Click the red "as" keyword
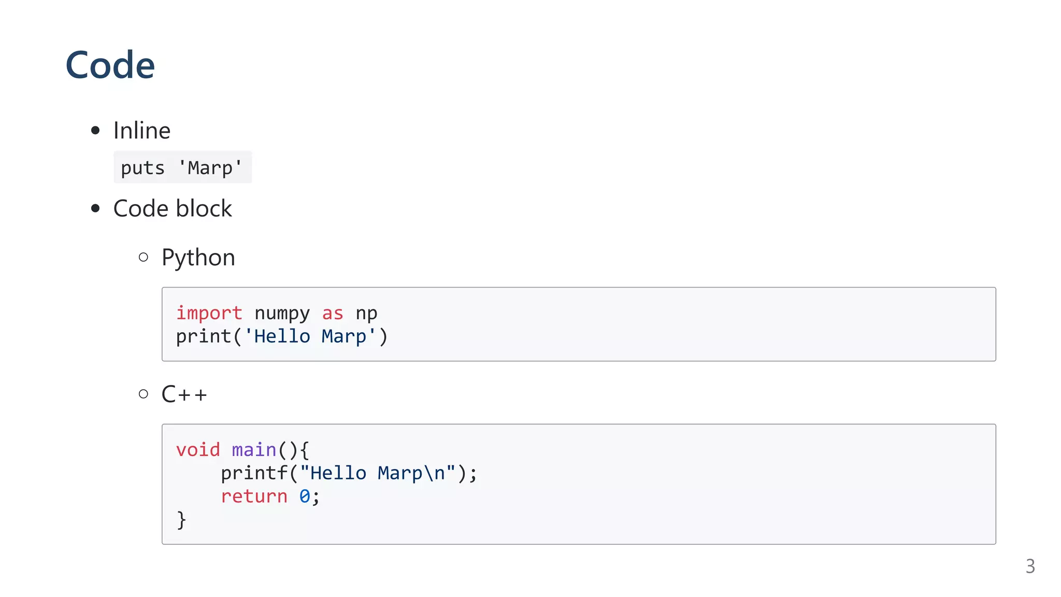The width and height of the screenshot is (1061, 597). pyautogui.click(x=332, y=313)
